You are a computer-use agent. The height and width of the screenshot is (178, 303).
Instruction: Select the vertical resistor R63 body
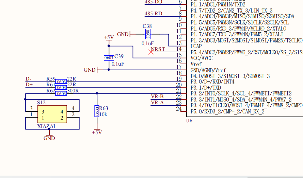(97, 111)
